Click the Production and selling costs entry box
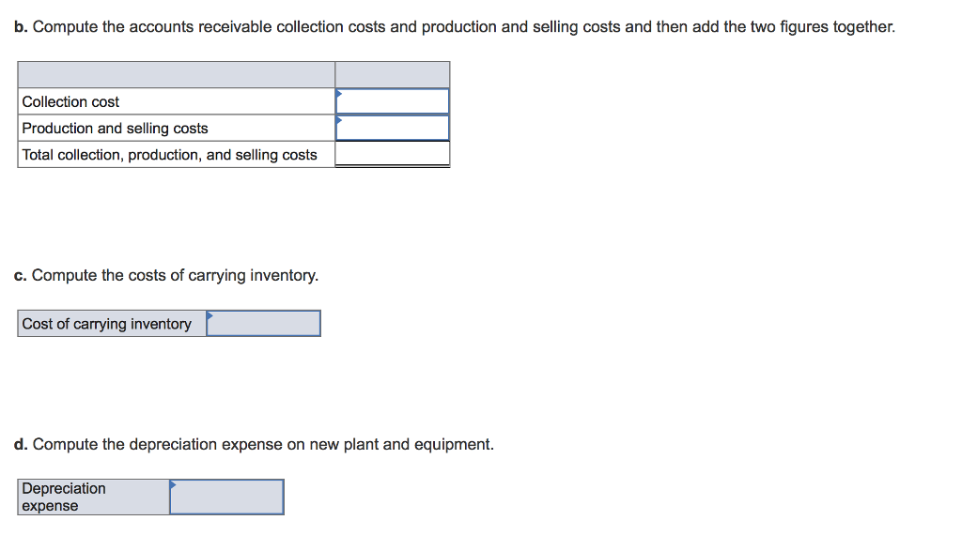Screen dimensions: 962x551 393,127
